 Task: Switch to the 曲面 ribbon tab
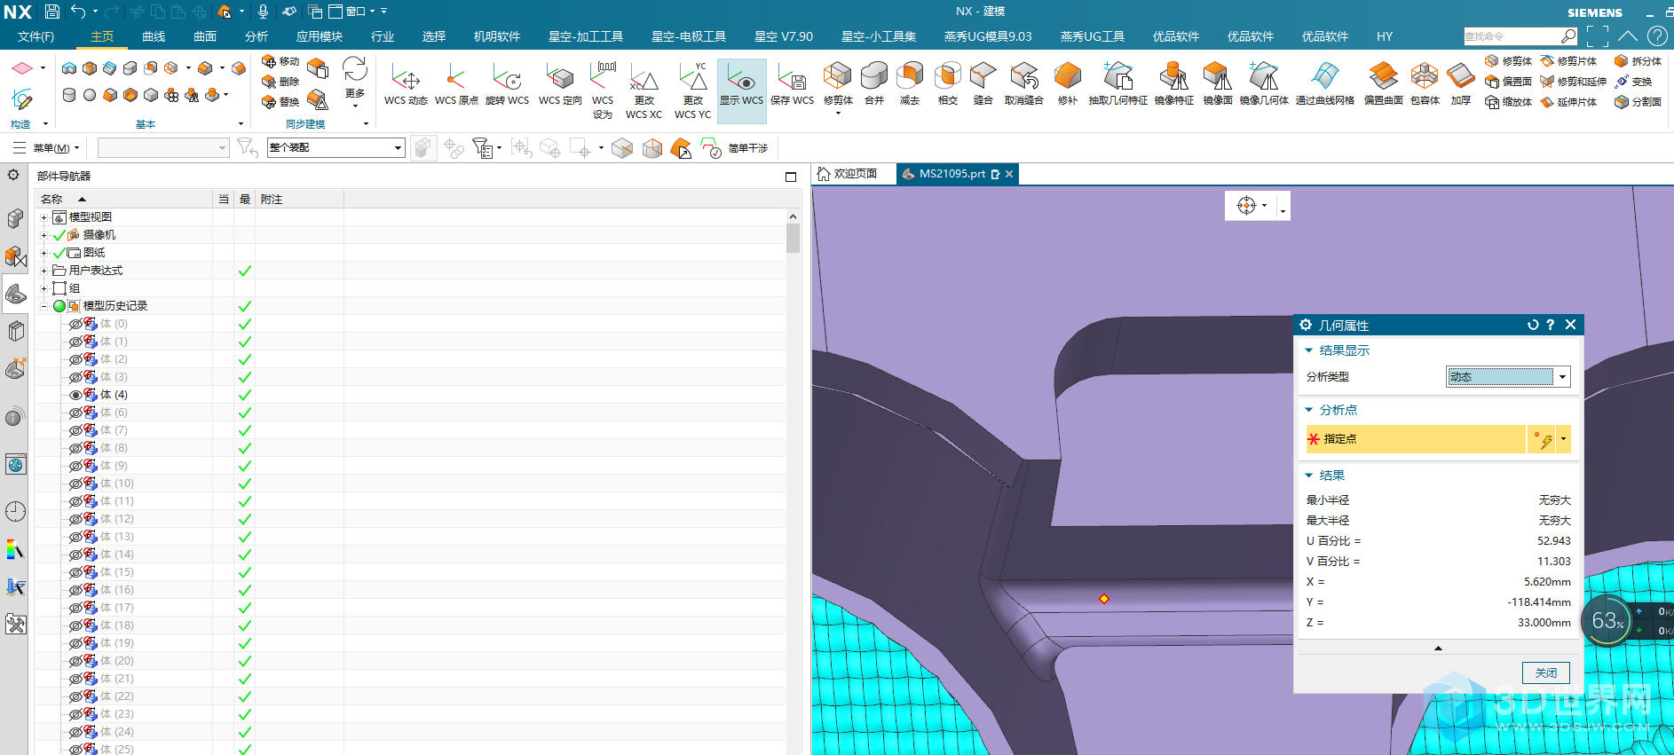tap(205, 36)
